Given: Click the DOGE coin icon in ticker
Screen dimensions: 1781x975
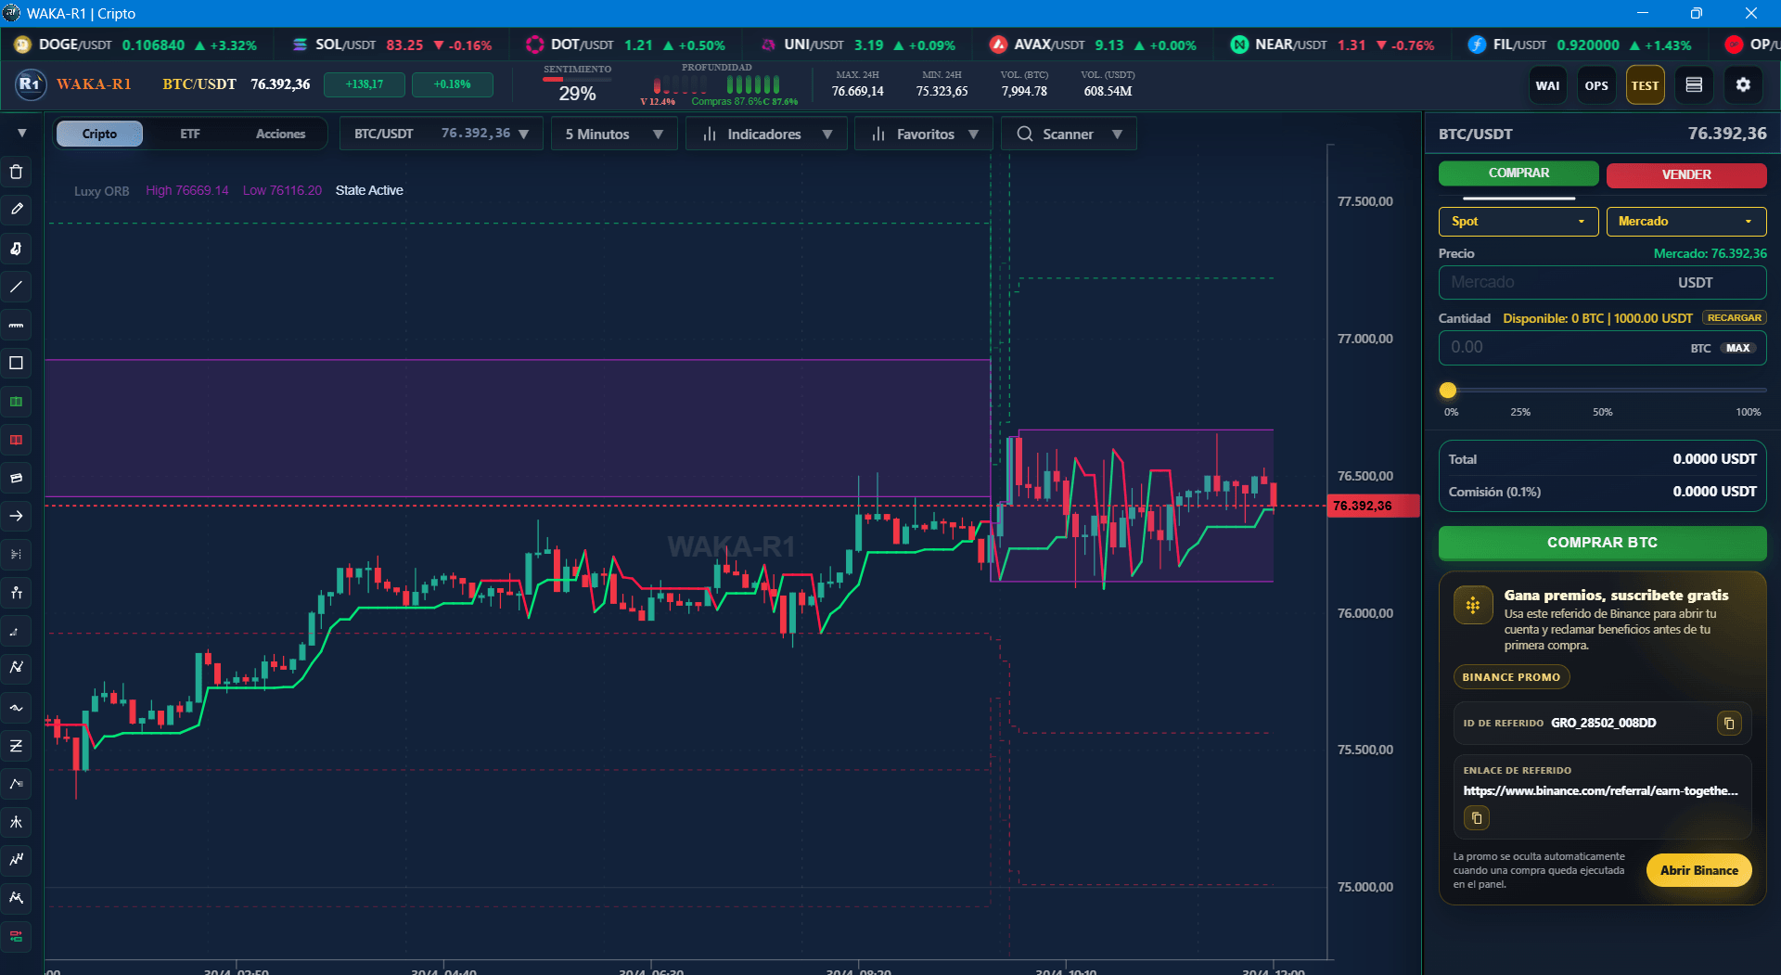Looking at the screenshot, I should coord(22,45).
